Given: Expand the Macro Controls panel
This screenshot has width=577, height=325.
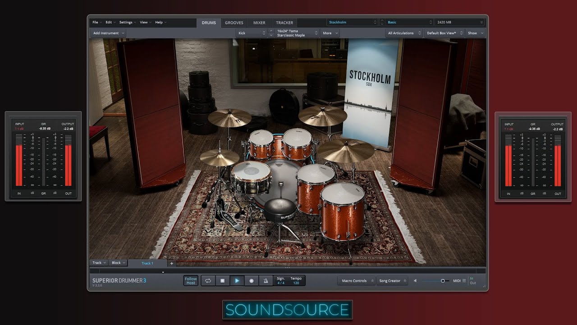Looking at the screenshot, I should click(357, 281).
